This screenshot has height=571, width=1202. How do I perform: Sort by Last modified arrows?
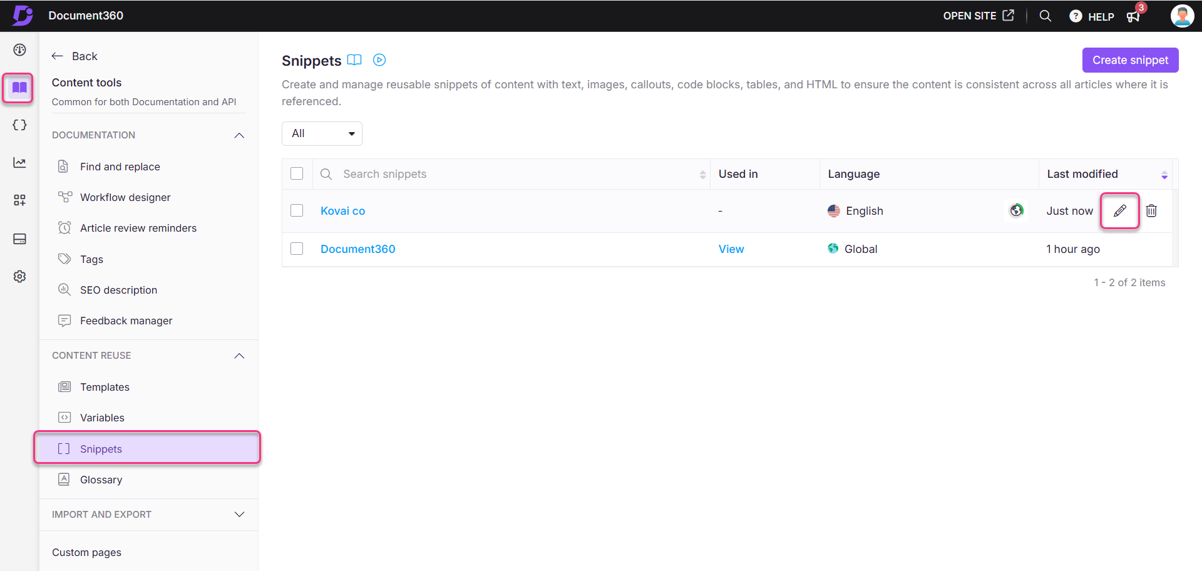pyautogui.click(x=1164, y=175)
